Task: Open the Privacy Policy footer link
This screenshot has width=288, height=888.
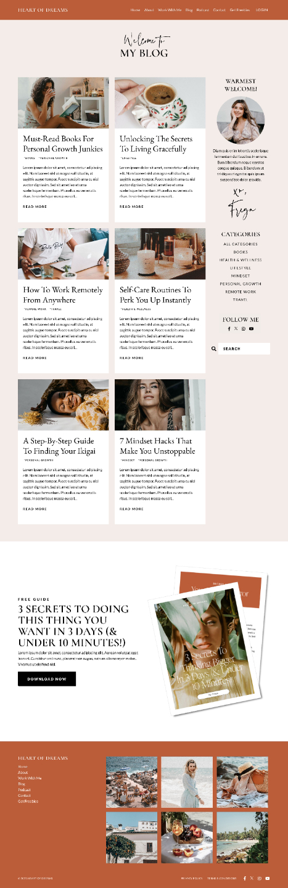Action: [x=192, y=878]
